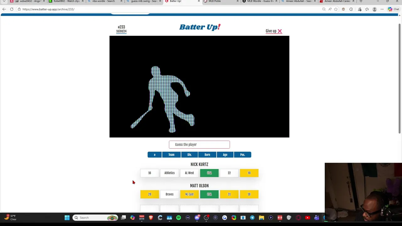Open Voicemeeter from the taskbar
402x226 pixels.
(142, 218)
